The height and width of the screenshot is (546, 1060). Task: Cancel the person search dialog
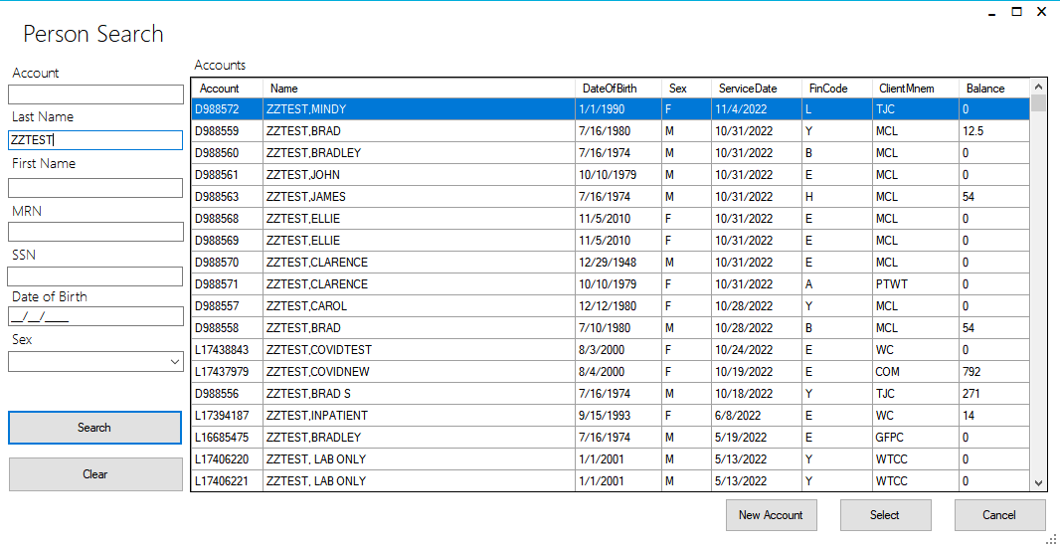pos(999,515)
